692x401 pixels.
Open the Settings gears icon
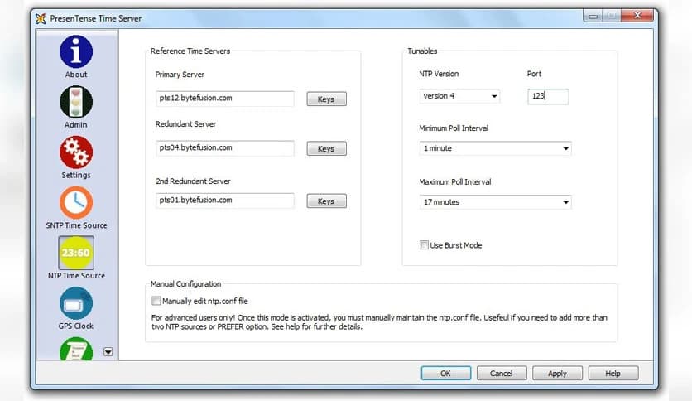pos(76,152)
